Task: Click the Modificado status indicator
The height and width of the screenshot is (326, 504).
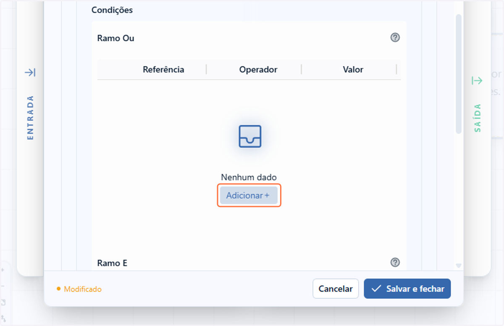Action: pyautogui.click(x=79, y=289)
